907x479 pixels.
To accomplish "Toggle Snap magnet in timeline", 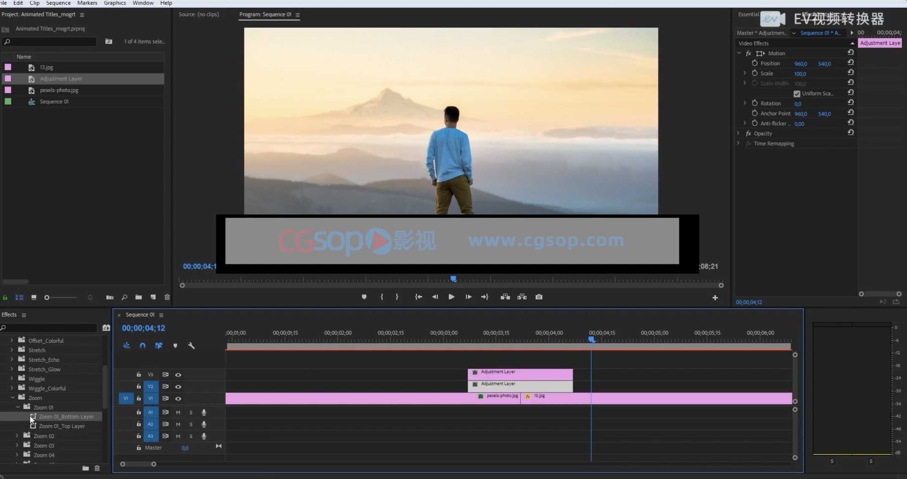I will point(142,346).
